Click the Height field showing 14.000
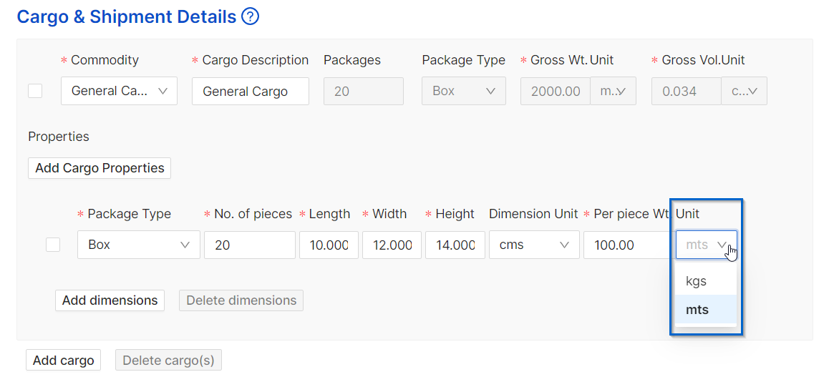 point(455,245)
